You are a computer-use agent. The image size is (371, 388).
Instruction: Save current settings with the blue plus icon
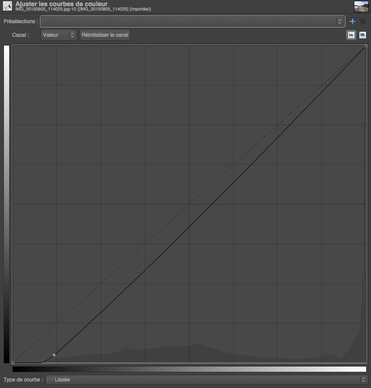[353, 21]
